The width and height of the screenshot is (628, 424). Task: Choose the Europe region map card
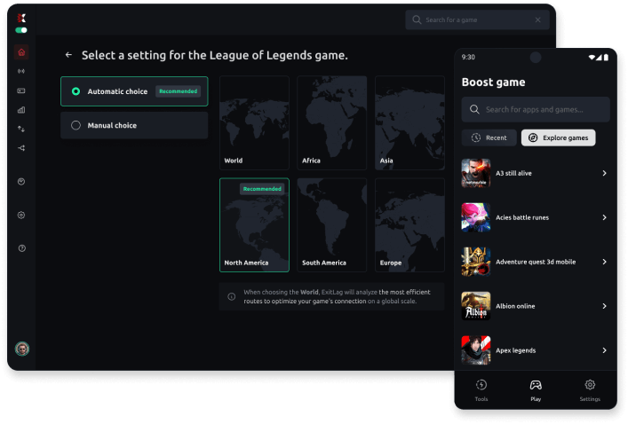(x=409, y=225)
